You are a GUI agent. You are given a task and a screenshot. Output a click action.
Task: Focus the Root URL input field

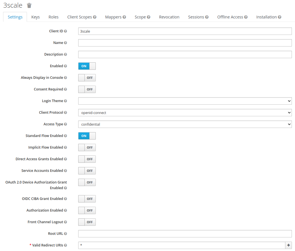(x=185, y=234)
